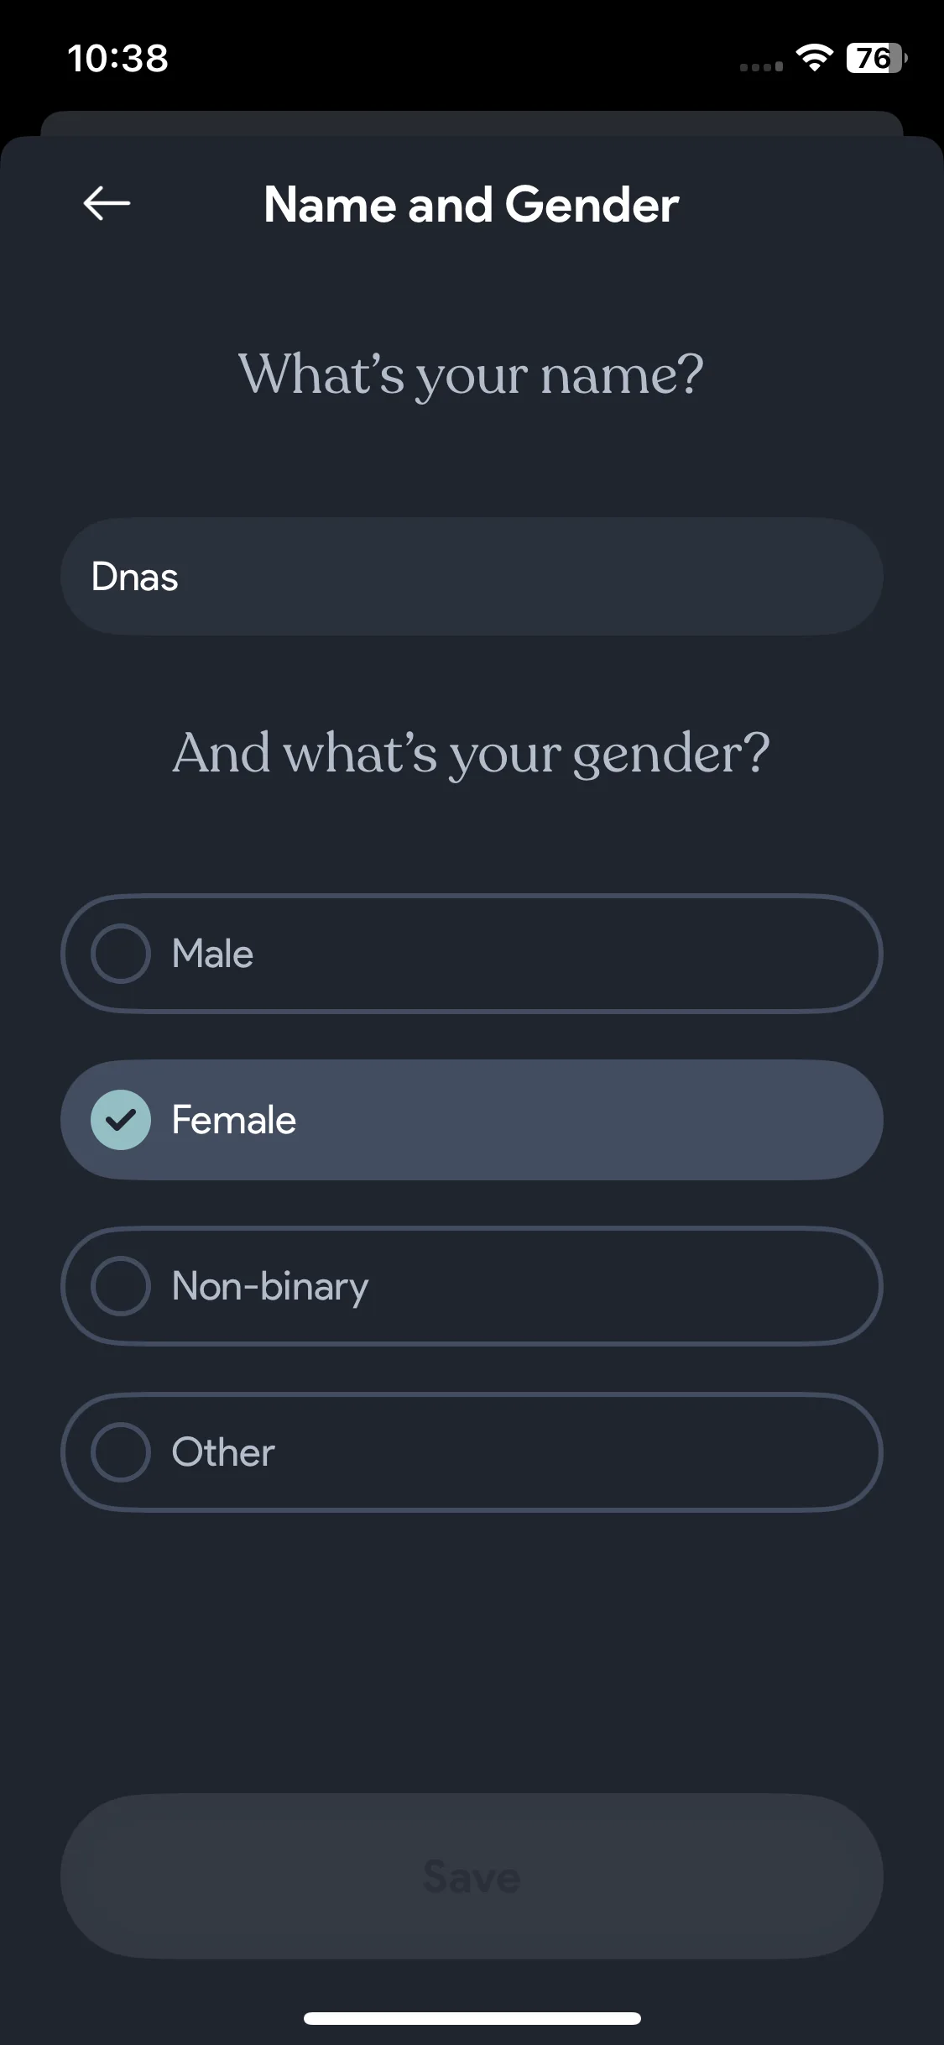Tap the And what's your gender heading

(472, 753)
